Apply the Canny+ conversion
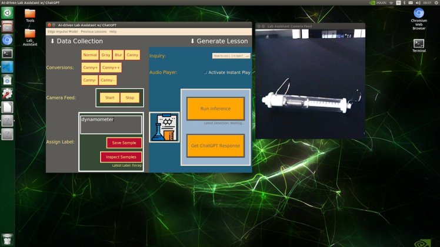 click(x=91, y=67)
